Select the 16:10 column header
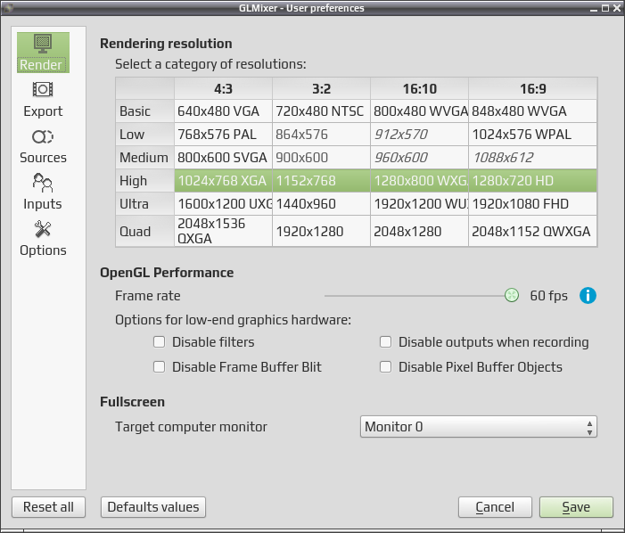The height and width of the screenshot is (533, 625). (419, 88)
